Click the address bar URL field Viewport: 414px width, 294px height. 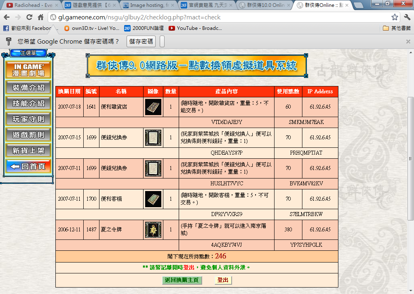click(218, 17)
